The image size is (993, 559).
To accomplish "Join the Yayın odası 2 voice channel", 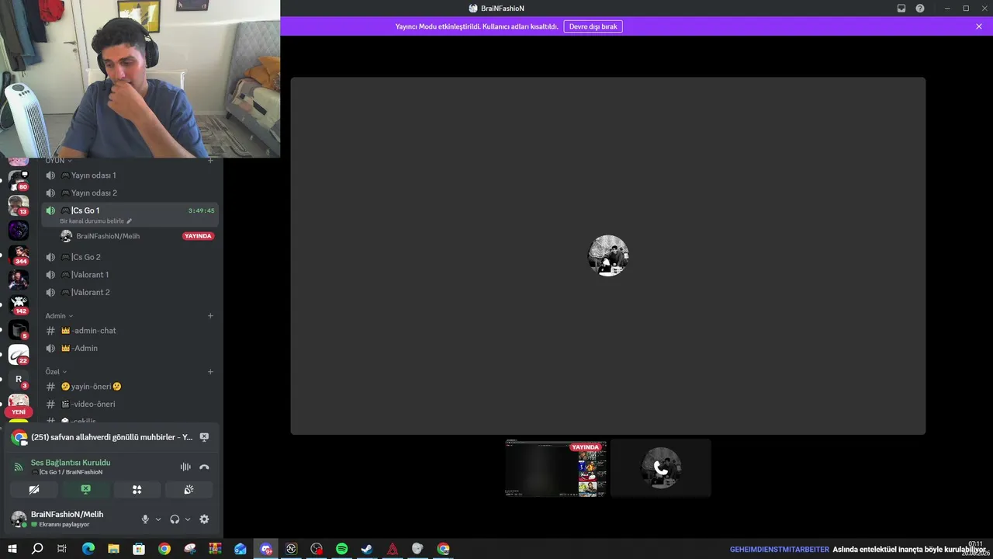I will (x=130, y=193).
